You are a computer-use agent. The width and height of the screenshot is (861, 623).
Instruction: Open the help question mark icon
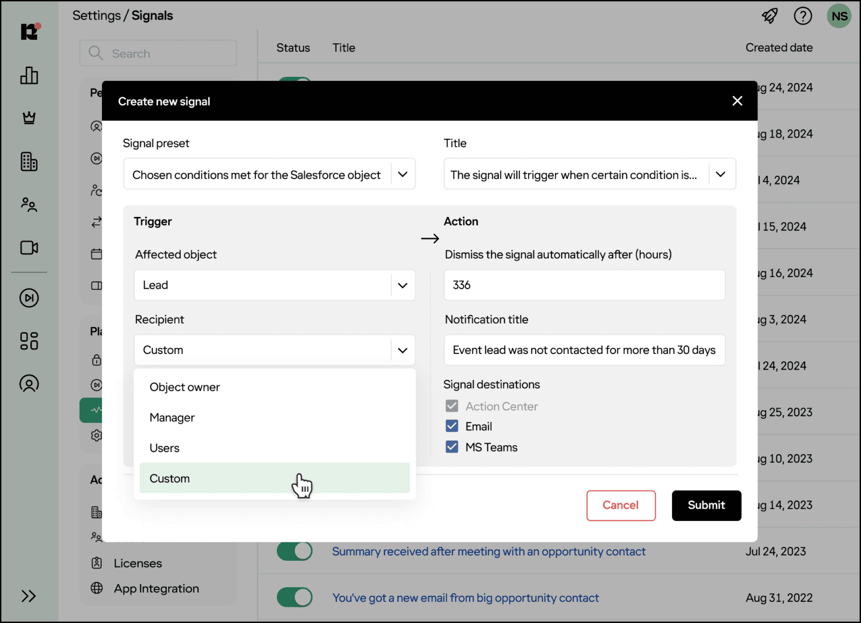(803, 16)
